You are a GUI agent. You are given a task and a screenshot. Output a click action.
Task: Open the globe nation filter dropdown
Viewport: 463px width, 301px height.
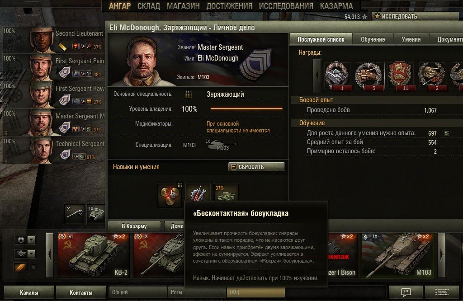click(x=25, y=240)
